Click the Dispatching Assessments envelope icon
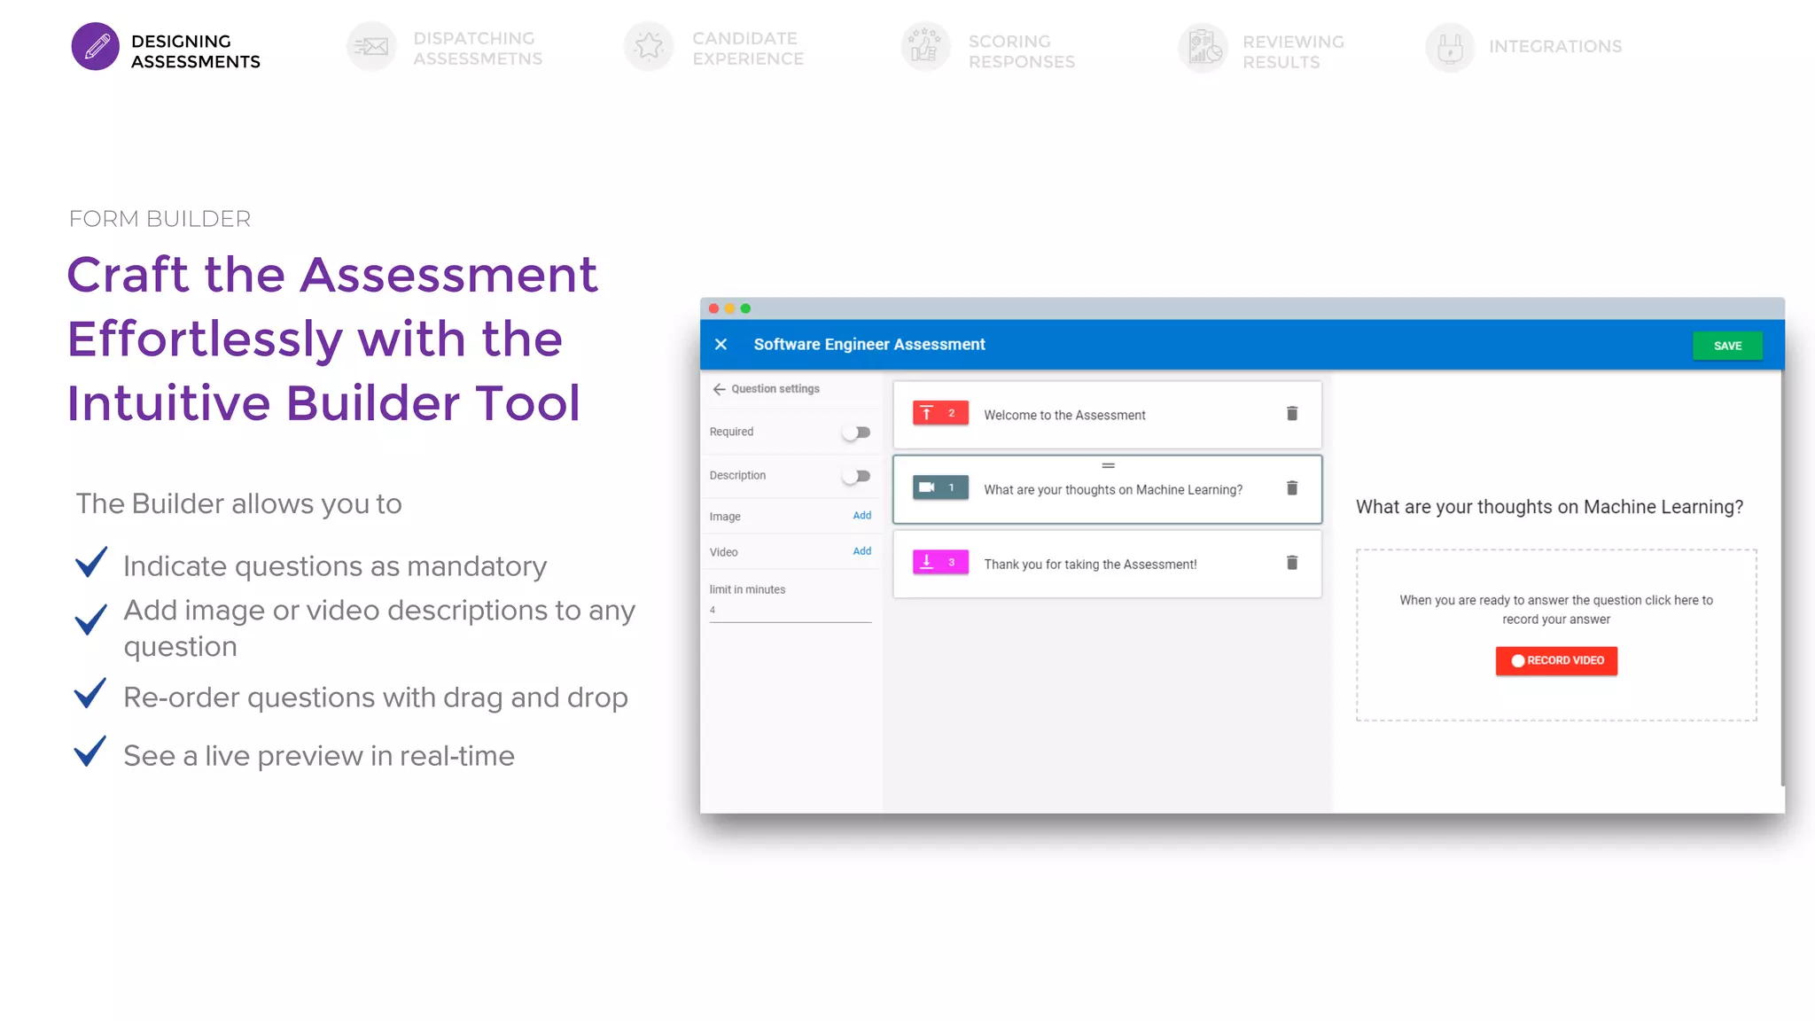1815x1021 pixels. [x=371, y=47]
